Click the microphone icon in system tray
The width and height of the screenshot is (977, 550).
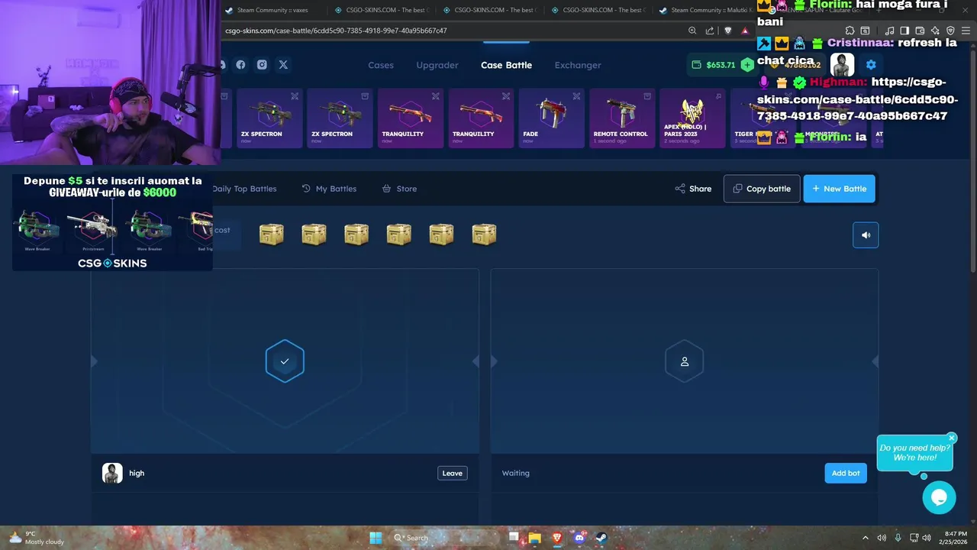[898, 538]
